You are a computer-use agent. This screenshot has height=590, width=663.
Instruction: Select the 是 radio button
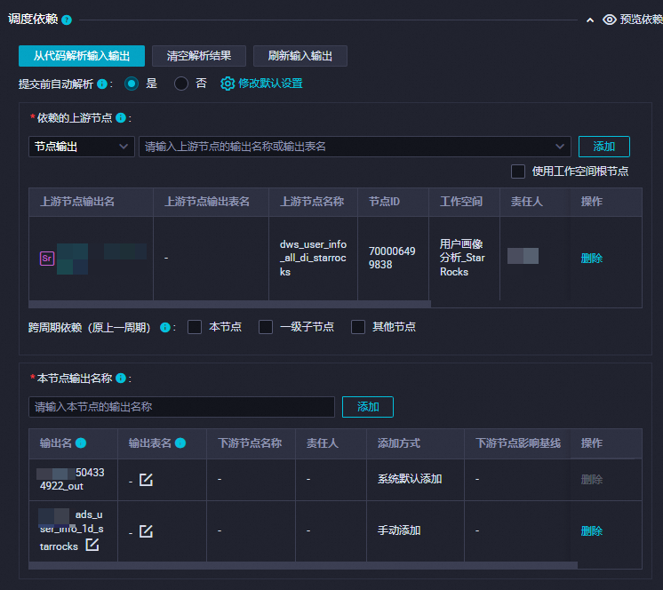pyautogui.click(x=132, y=84)
